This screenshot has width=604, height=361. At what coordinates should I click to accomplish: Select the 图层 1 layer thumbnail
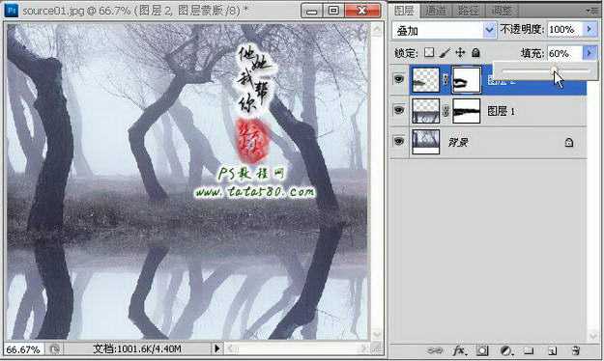click(x=425, y=111)
